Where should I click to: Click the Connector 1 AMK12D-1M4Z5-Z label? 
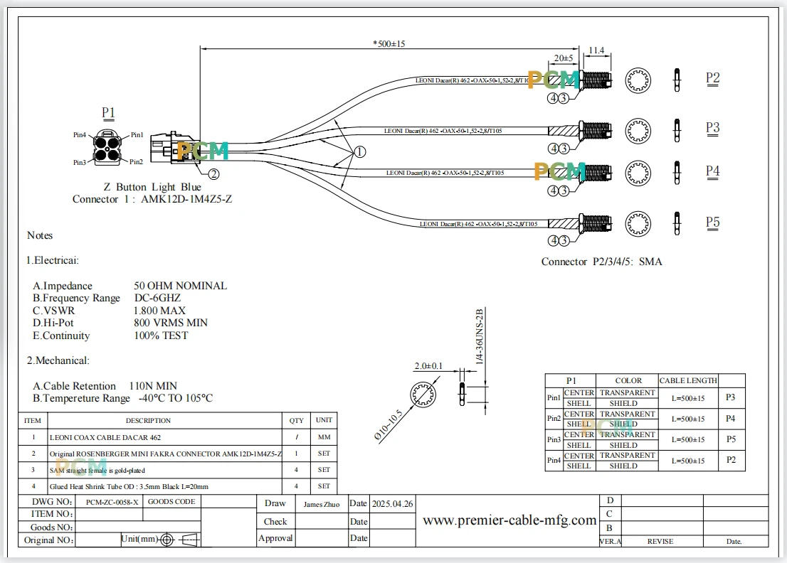[152, 199]
